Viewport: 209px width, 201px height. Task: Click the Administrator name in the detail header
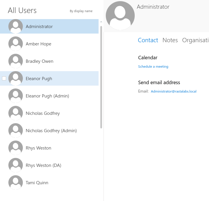pyautogui.click(x=153, y=7)
